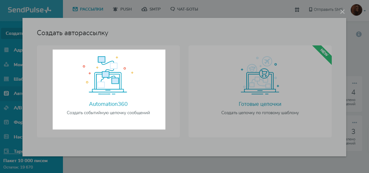Open the РАССЫЛКИ tab

88,9
